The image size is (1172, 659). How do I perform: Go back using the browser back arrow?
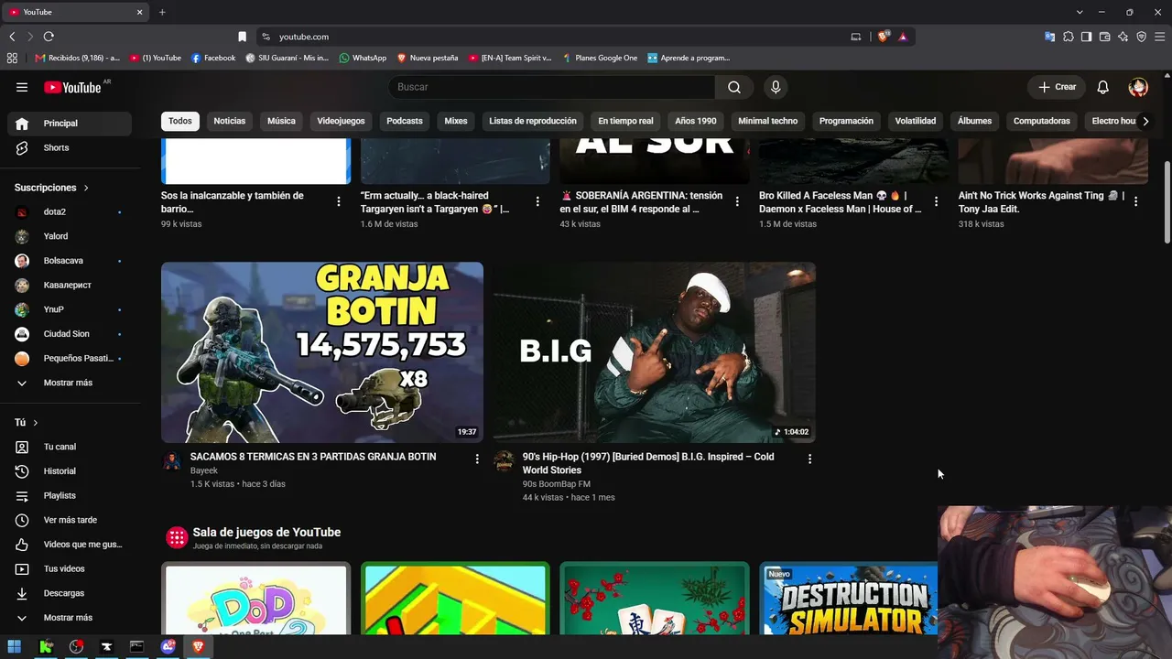tap(12, 37)
